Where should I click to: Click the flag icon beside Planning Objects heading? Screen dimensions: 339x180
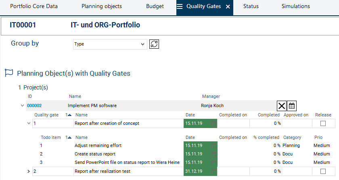(x=9, y=73)
